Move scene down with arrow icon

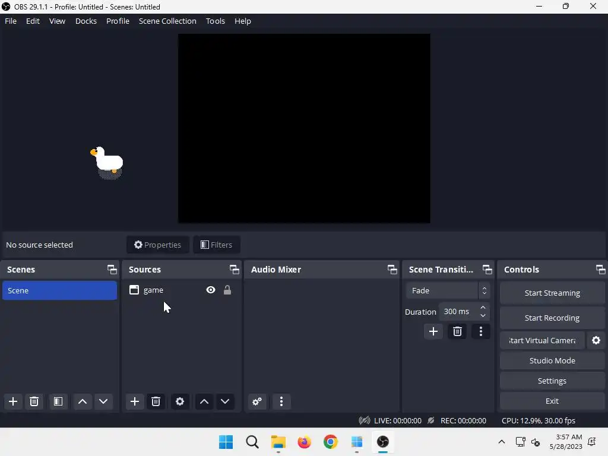pyautogui.click(x=103, y=401)
